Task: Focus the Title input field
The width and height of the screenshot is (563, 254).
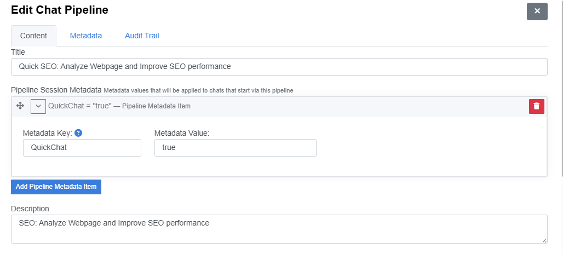Action: [279, 67]
